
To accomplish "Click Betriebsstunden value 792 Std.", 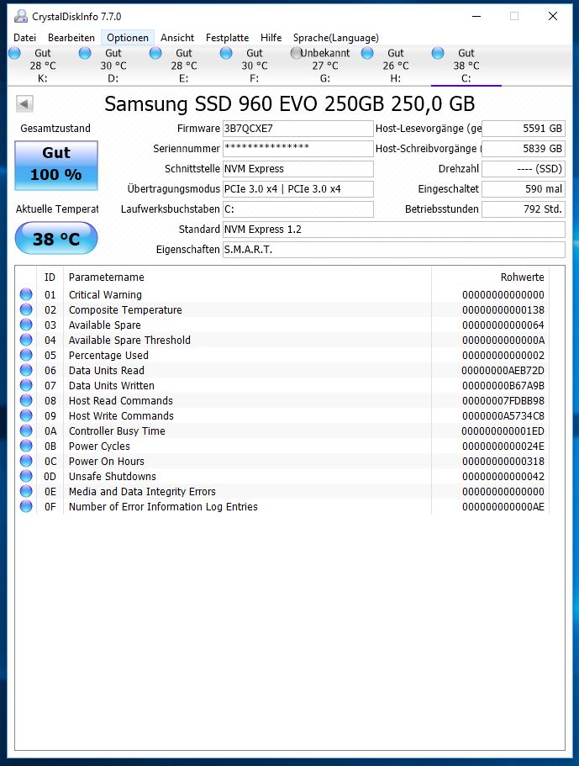I will tap(524, 209).
